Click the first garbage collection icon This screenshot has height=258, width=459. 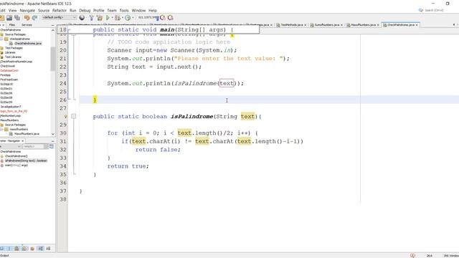[x=163, y=18]
